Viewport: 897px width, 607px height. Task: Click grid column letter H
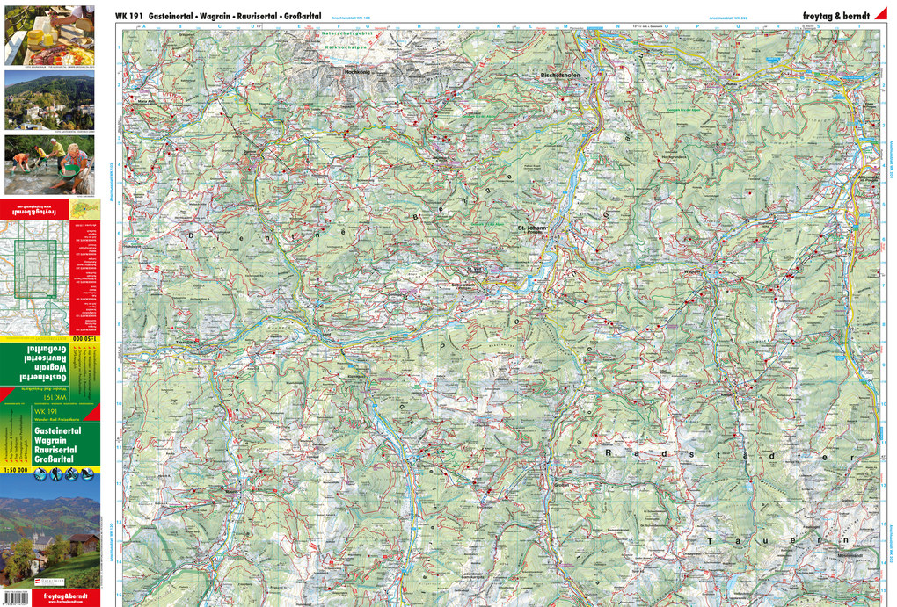coord(419,26)
